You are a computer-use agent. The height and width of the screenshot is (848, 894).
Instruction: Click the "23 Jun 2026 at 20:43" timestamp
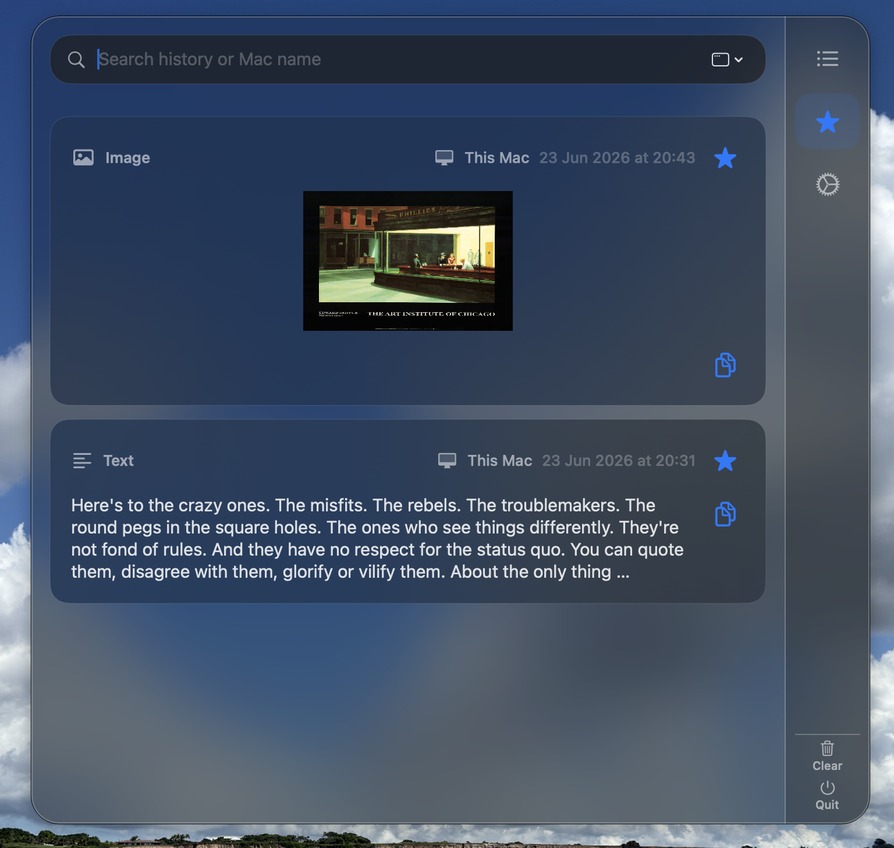pos(617,158)
